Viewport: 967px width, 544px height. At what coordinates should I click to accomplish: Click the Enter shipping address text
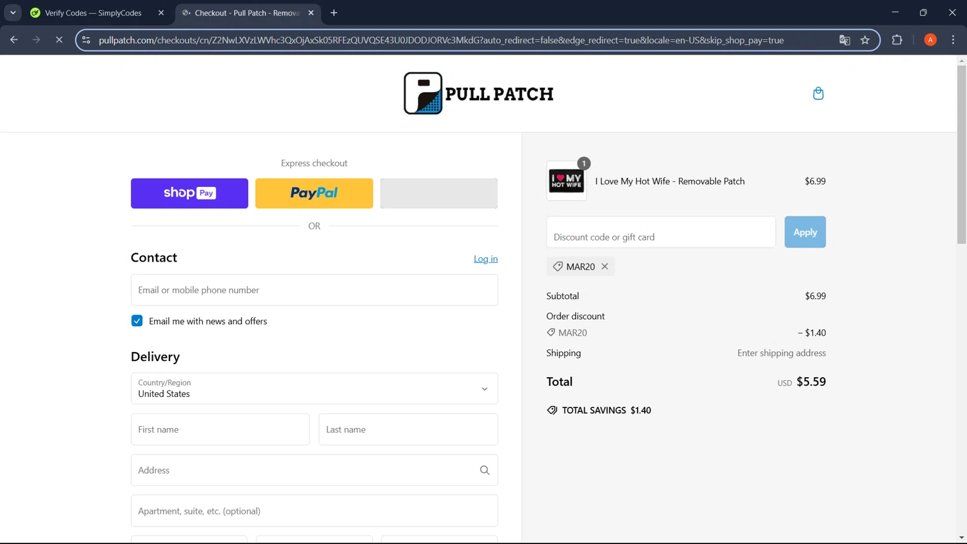781,353
